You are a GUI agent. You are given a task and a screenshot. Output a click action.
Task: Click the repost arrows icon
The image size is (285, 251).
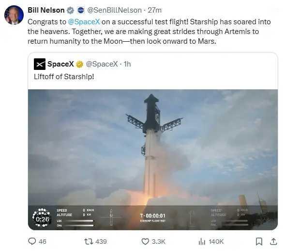click(89, 241)
